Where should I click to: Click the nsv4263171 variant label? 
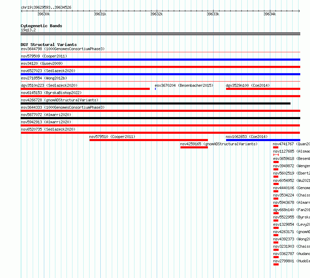pos(292,232)
